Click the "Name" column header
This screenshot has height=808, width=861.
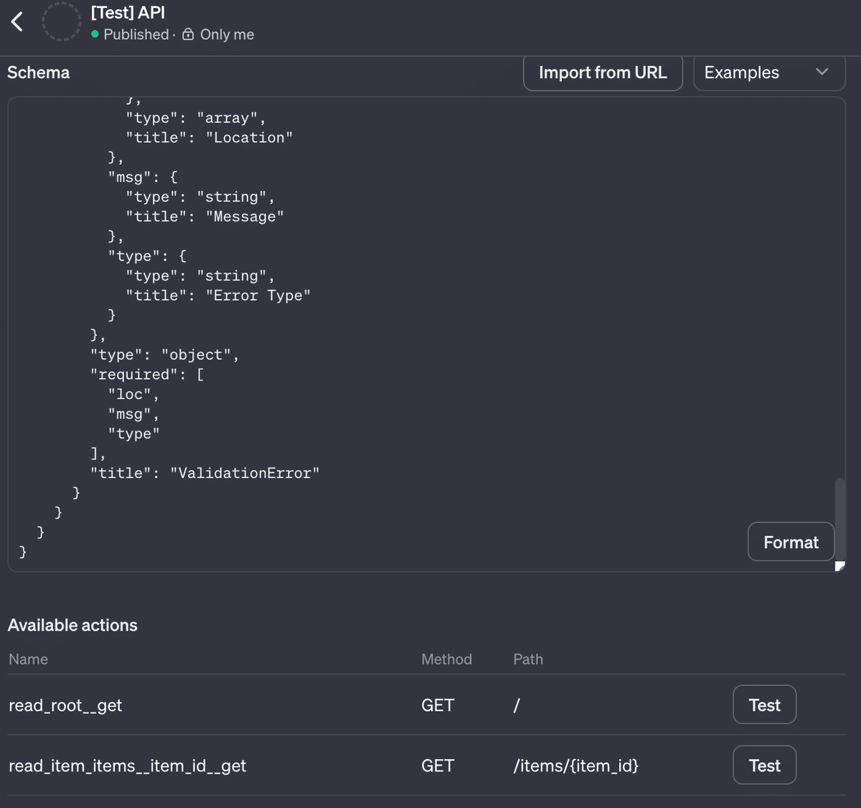[x=28, y=659]
